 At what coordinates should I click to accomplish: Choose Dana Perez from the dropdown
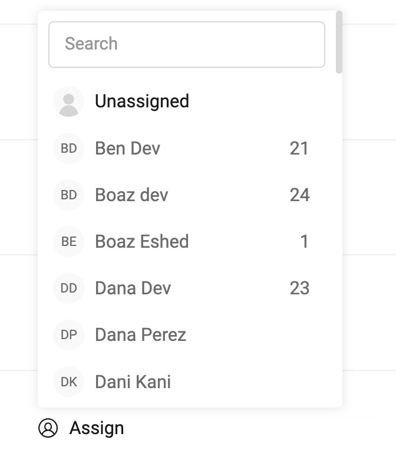point(187,335)
